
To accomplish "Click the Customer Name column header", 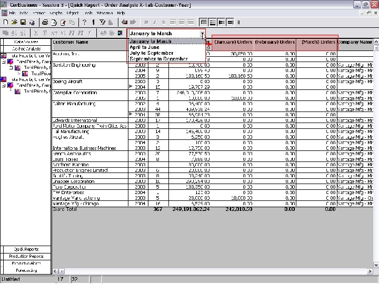I will pyautogui.click(x=90, y=44).
